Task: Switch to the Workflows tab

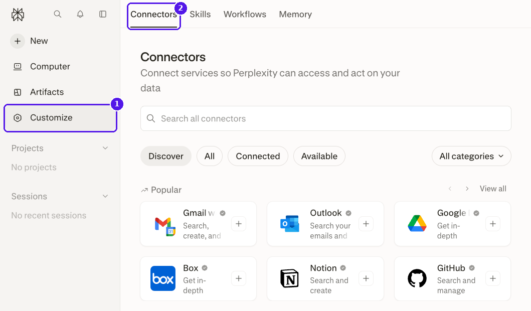Action: pyautogui.click(x=245, y=14)
